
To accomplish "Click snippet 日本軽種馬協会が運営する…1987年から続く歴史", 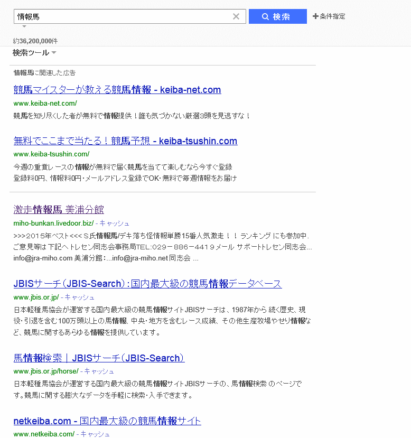I will (162, 321).
